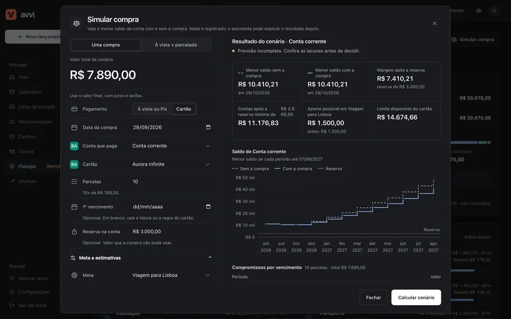The width and height of the screenshot is (511, 319).
Task: Click the Parcelas list icon
Action: [x=75, y=182]
